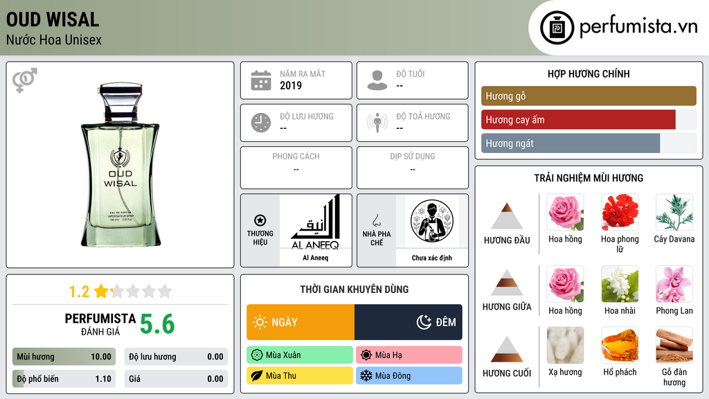Select the Hoa hồng top note image
The width and height of the screenshot is (709, 399).
click(565, 213)
